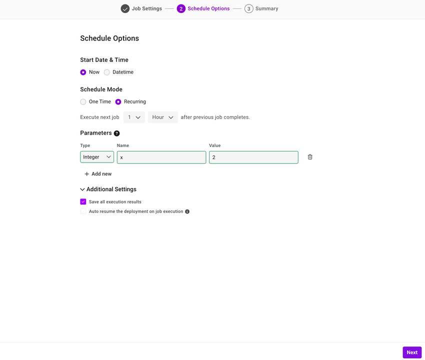Open the Hour unit dropdown
425x360 pixels.
point(162,117)
